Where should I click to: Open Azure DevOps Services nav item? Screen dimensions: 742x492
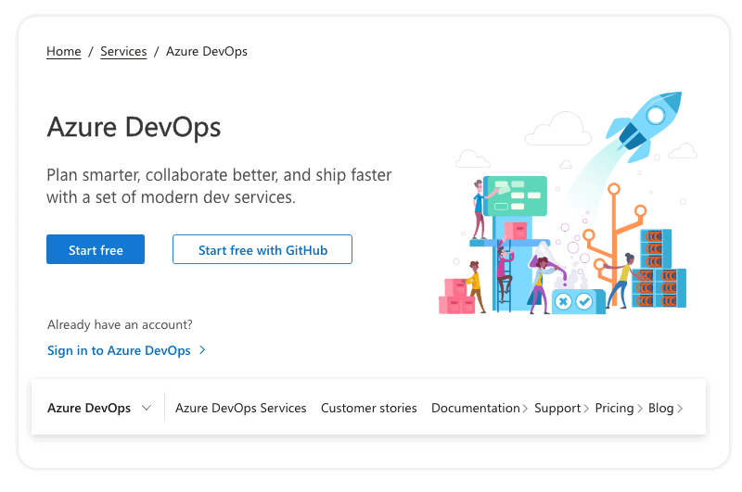(241, 408)
